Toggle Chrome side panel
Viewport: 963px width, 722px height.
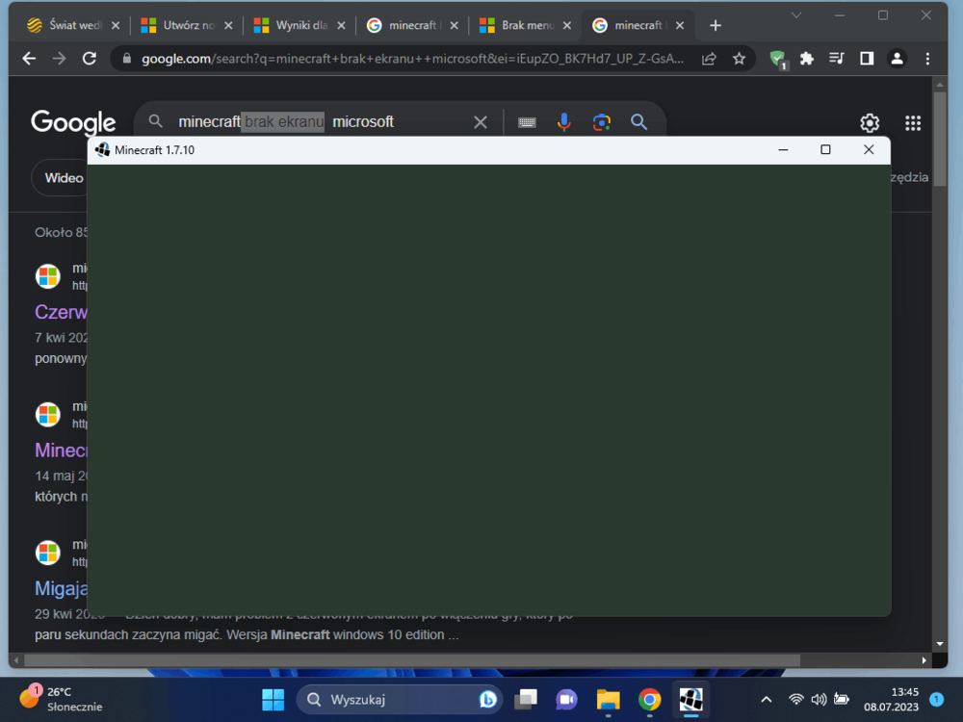click(x=867, y=59)
